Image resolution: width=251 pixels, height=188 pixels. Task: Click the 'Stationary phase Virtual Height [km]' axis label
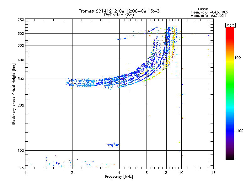click(14, 94)
